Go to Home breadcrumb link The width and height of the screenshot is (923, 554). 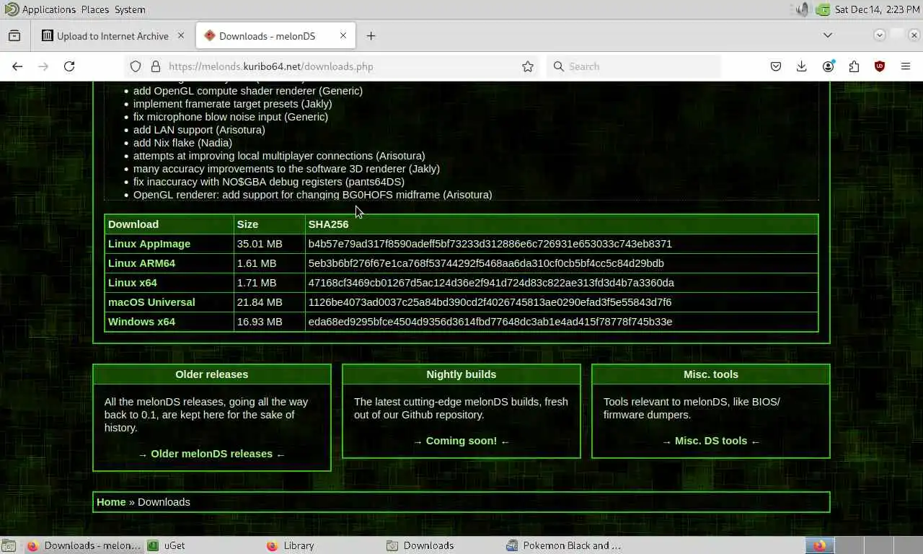click(x=111, y=502)
